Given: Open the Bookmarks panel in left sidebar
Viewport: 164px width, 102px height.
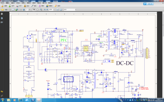Looking at the screenshot, I should coord(2,18).
